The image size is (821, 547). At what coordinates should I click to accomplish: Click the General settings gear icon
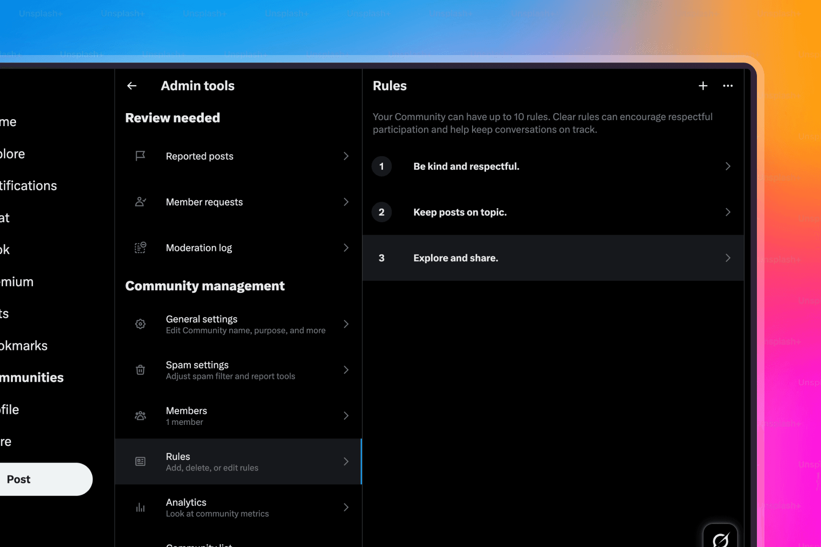pyautogui.click(x=141, y=324)
